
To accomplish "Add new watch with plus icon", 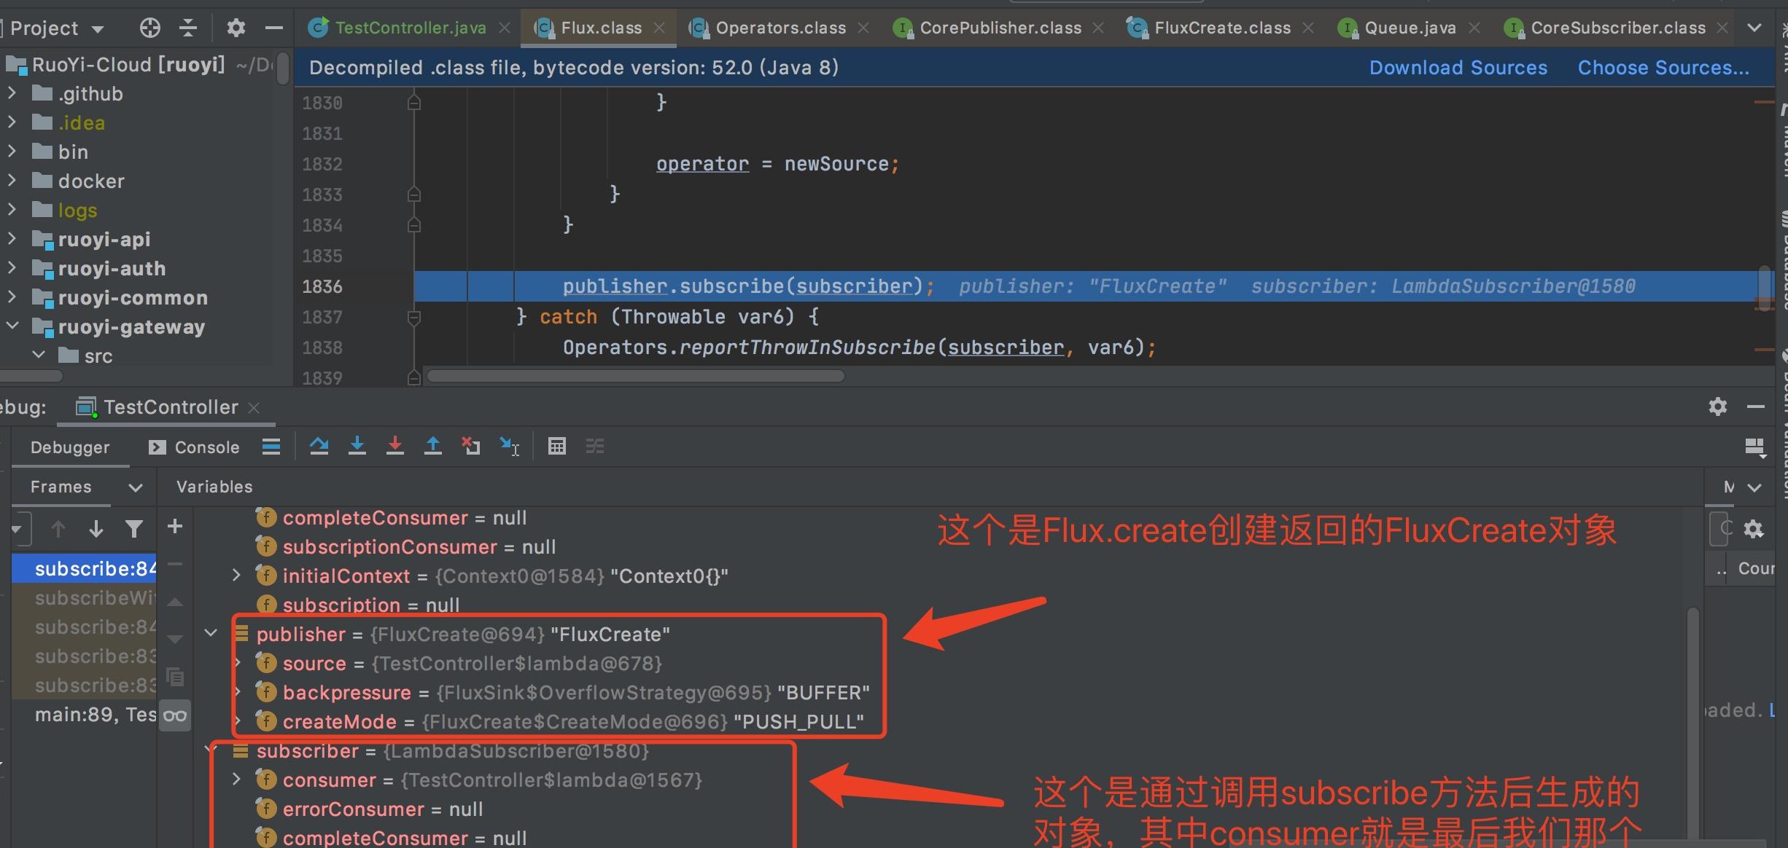I will 175,526.
